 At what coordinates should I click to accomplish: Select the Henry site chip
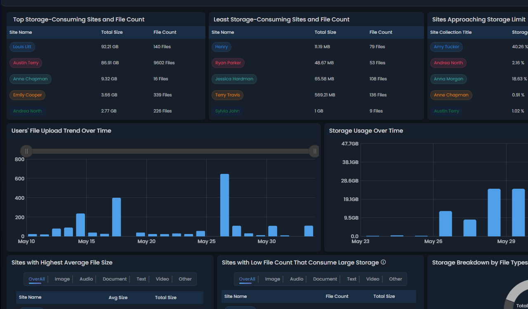click(x=222, y=47)
